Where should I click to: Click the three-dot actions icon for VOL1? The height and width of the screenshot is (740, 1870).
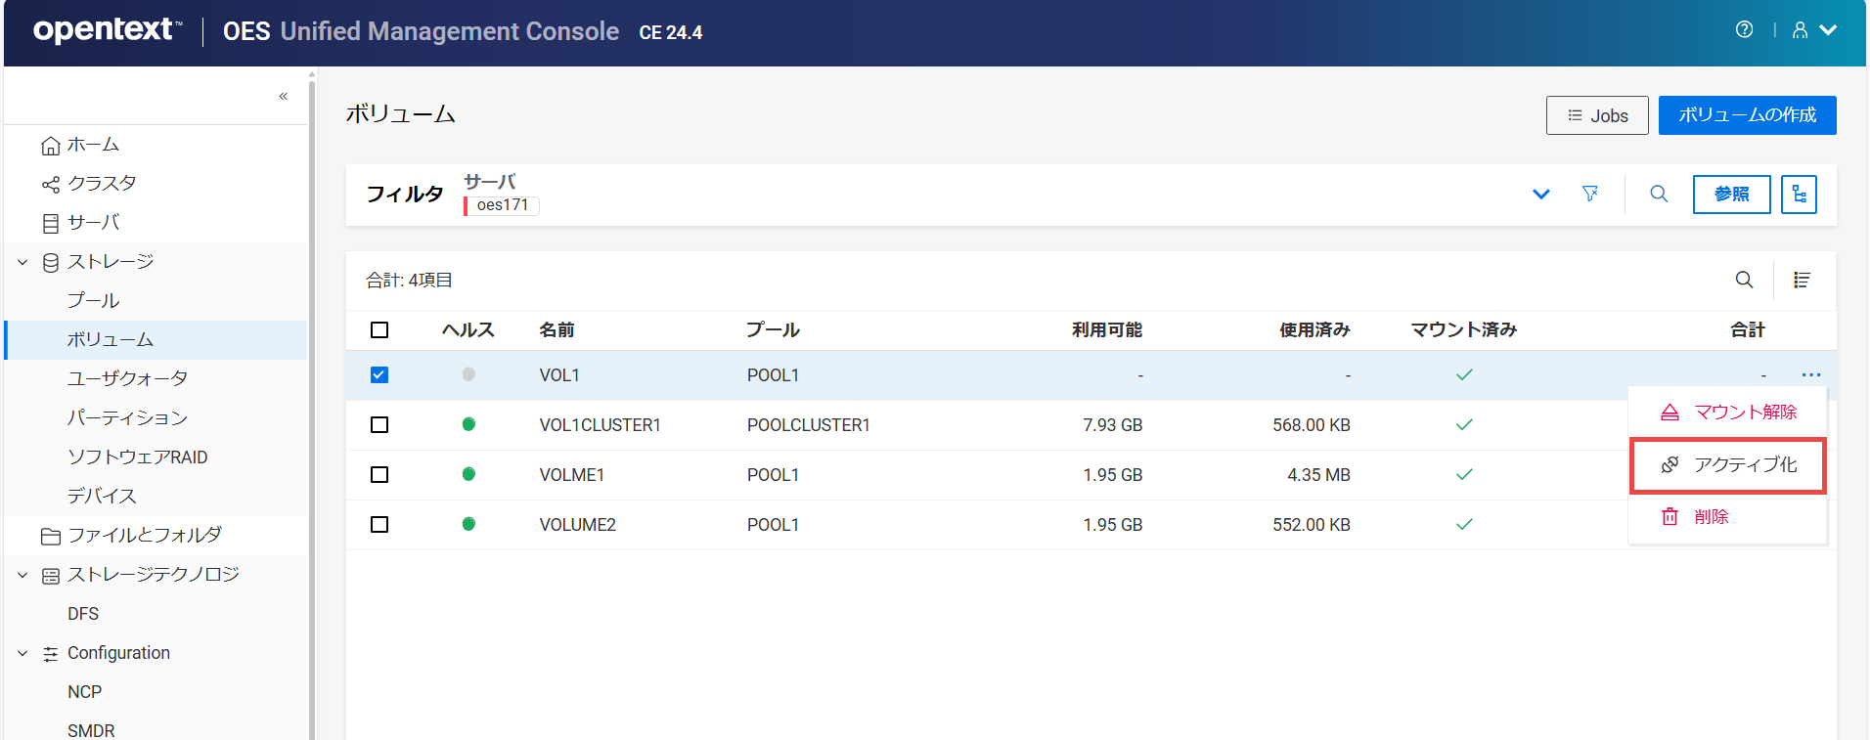[1810, 374]
